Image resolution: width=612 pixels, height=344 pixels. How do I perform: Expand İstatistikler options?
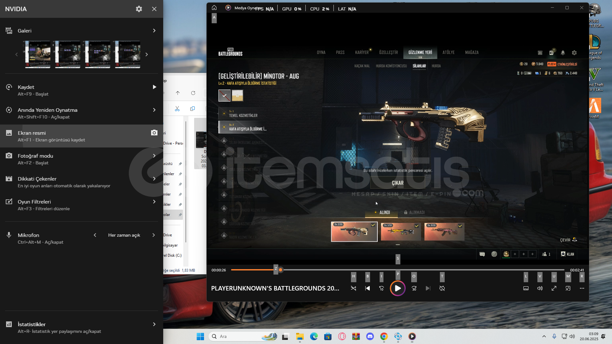pos(154,324)
